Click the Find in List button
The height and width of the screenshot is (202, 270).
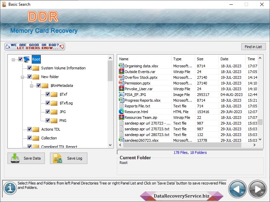coord(253,46)
